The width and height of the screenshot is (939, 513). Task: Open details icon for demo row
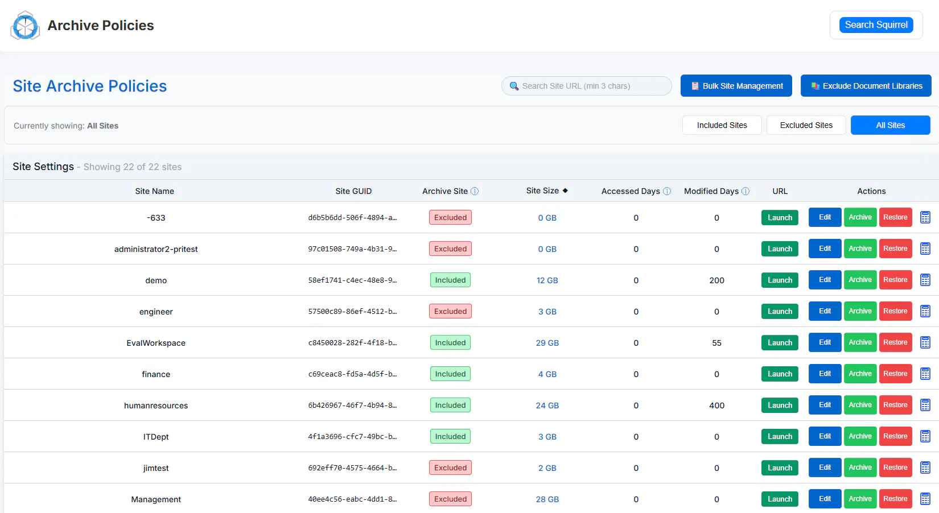click(925, 280)
